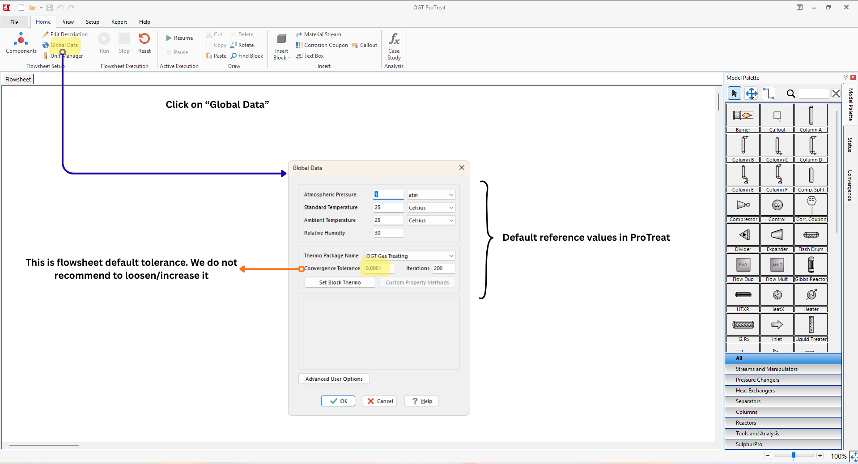The height and width of the screenshot is (464, 858).
Task: Expand Thermo Package Name dropdown
Action: (x=409, y=255)
